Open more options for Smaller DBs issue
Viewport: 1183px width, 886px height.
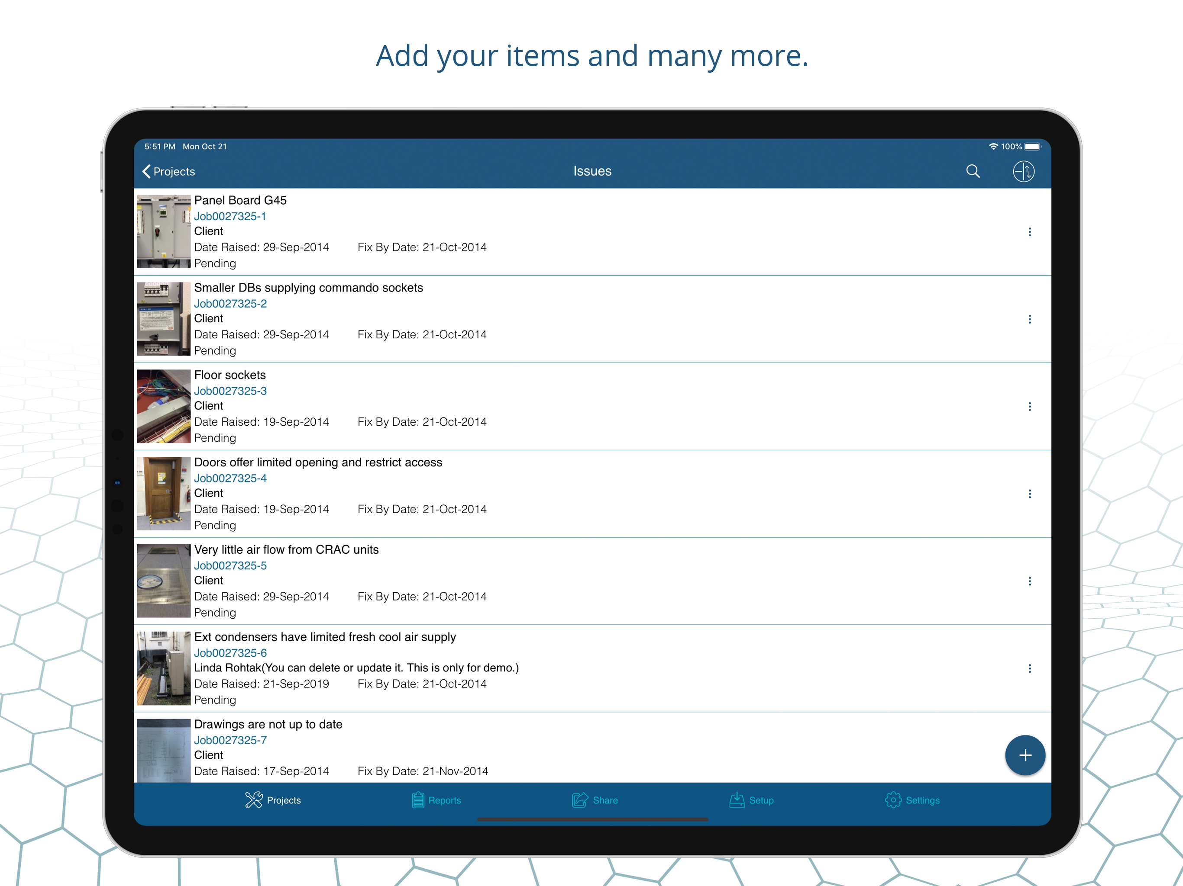coord(1029,319)
